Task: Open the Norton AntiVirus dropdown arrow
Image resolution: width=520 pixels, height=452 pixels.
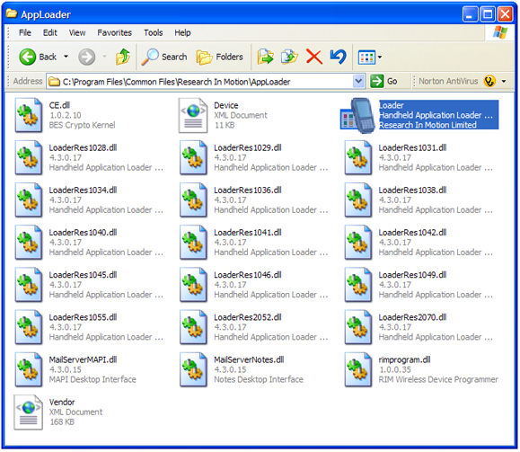Action: pos(504,81)
